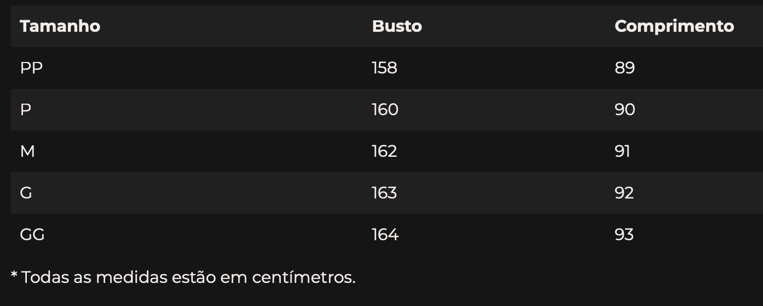Select the GG size cell
This screenshot has width=763, height=306.
[32, 235]
